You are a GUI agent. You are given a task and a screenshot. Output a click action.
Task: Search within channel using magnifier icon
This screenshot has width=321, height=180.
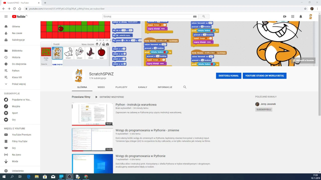[185, 87]
